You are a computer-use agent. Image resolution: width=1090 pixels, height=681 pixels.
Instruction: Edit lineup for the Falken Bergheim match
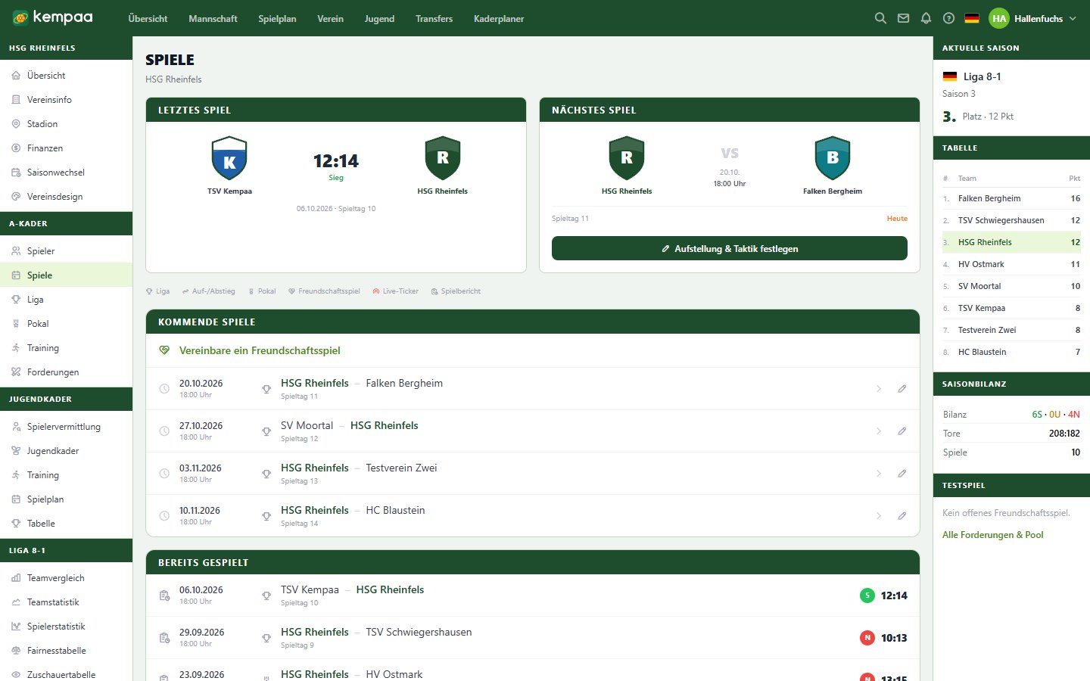click(x=902, y=389)
